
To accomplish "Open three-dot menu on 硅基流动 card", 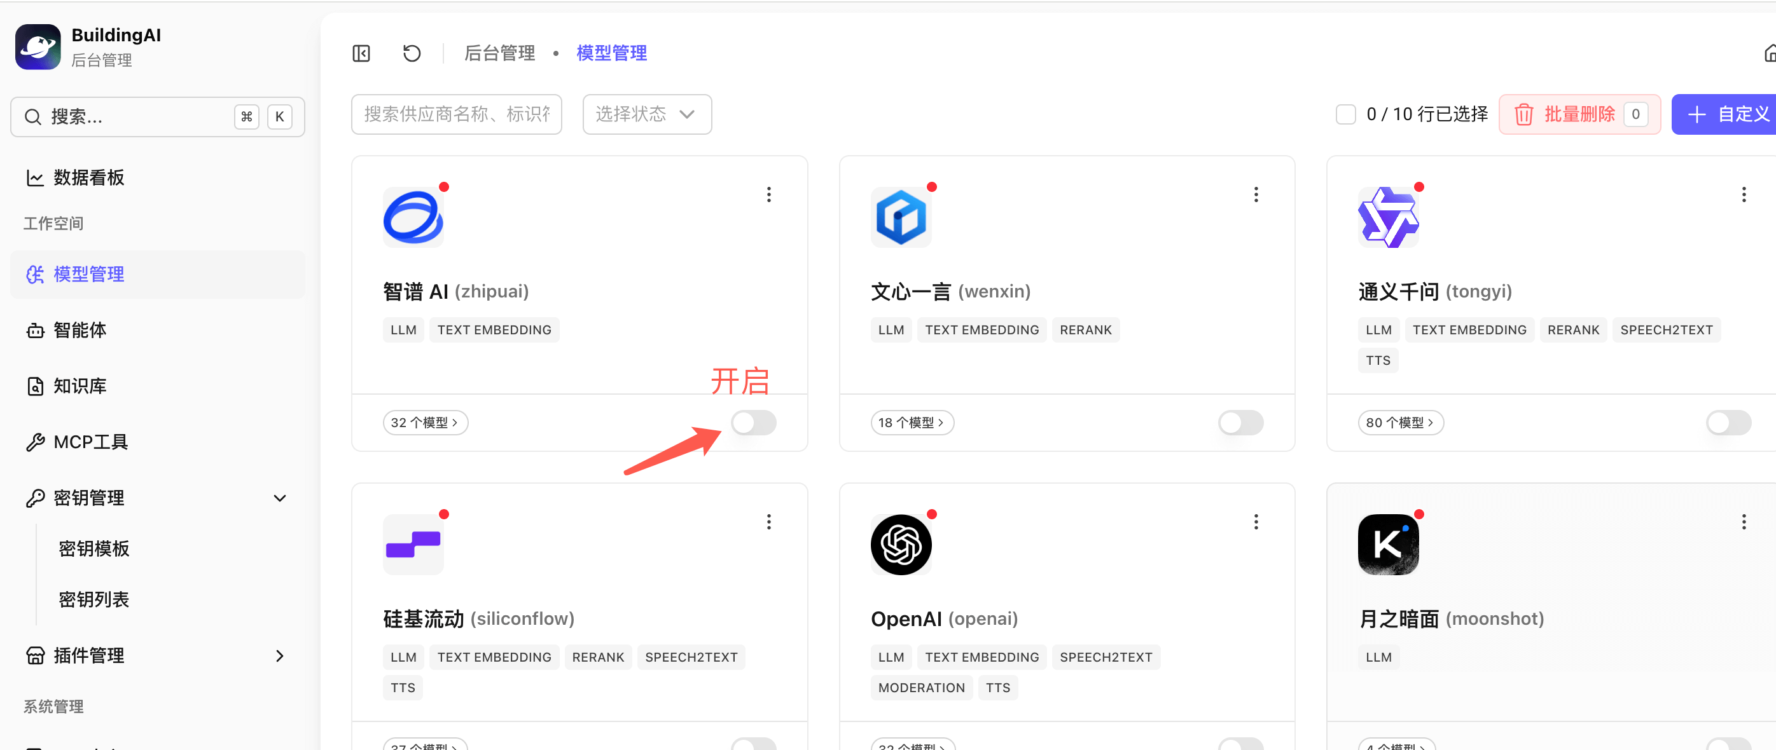I will click(768, 521).
